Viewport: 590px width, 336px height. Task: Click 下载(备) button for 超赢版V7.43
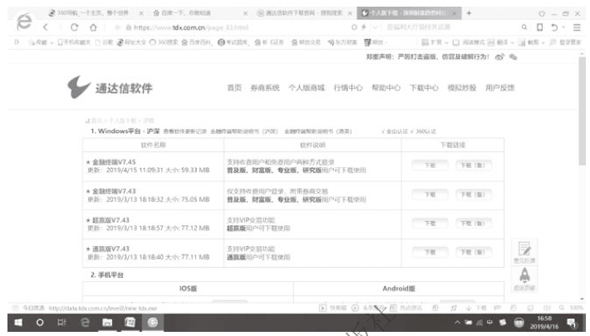pyautogui.click(x=473, y=224)
